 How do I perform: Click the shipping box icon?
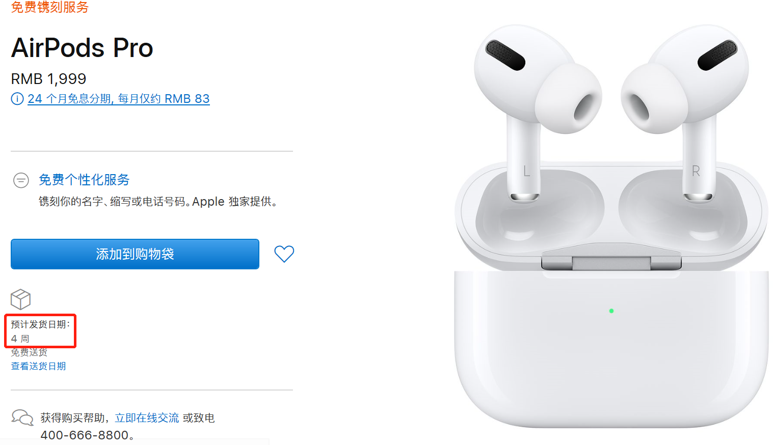coord(21,299)
